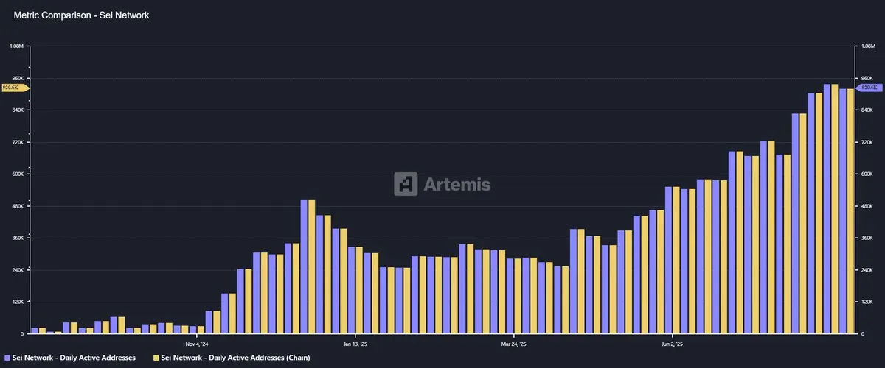Click the 1.08M label on left axis
The width and height of the screenshot is (885, 368).
[17, 46]
